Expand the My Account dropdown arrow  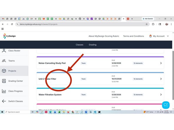click(x=168, y=36)
